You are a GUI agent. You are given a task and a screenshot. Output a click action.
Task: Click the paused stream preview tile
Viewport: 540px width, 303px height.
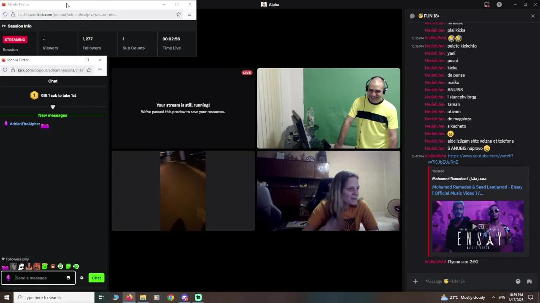[x=183, y=109]
